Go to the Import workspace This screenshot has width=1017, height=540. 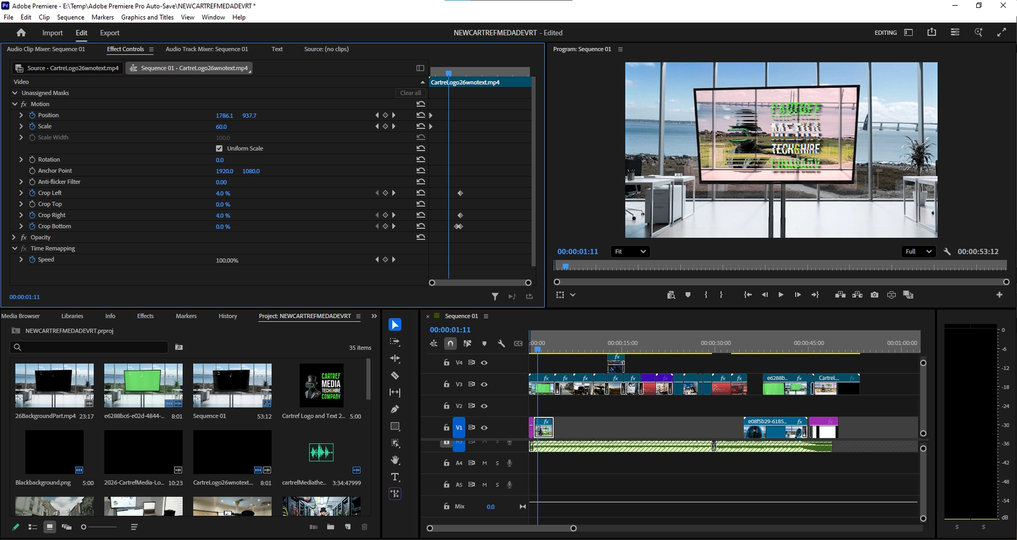tap(52, 33)
